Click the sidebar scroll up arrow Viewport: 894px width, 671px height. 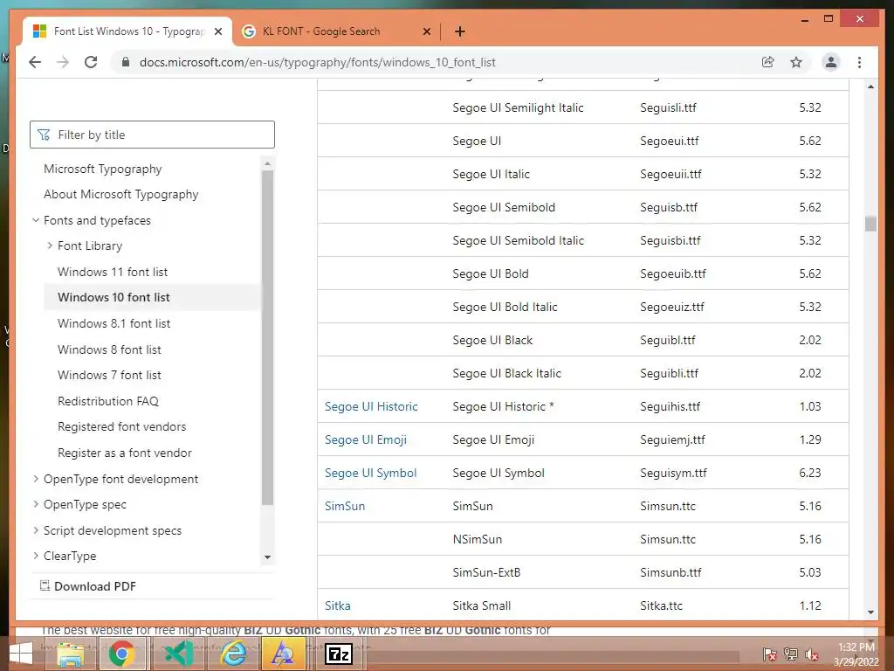(x=267, y=163)
